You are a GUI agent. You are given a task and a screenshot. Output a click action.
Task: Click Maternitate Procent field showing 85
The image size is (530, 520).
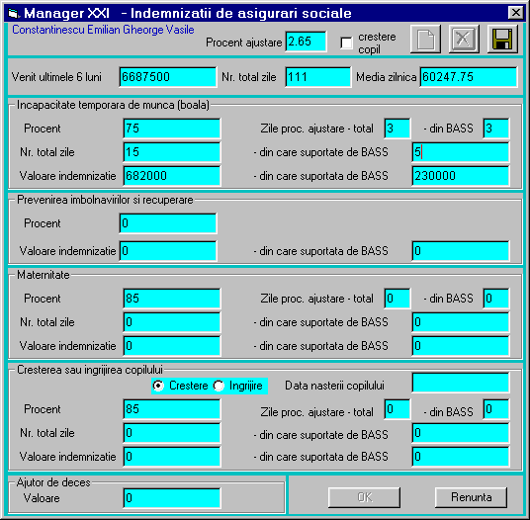click(x=172, y=299)
